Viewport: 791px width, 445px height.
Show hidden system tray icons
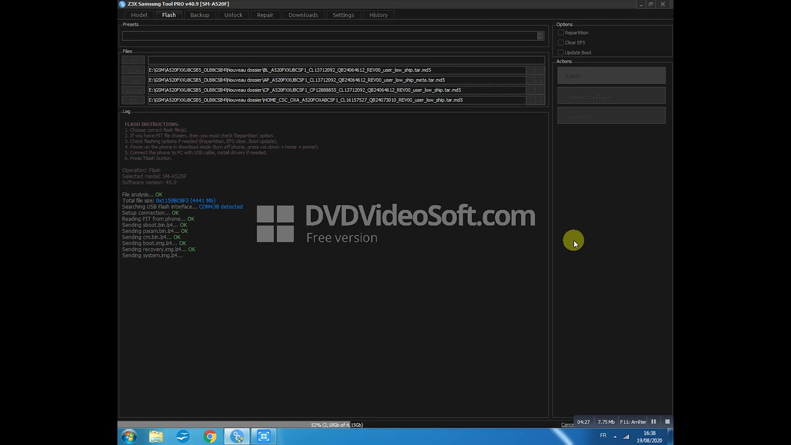pos(614,436)
